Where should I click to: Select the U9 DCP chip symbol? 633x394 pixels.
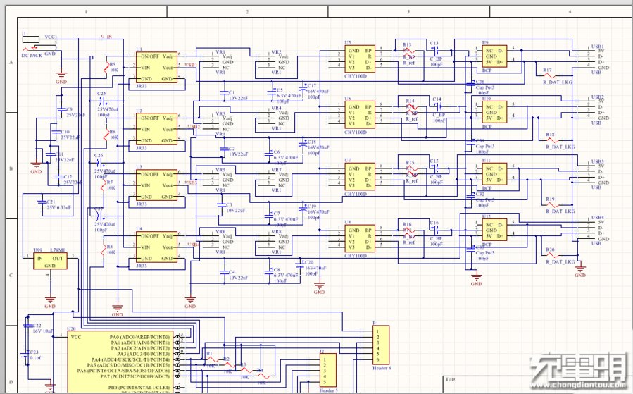[494, 56]
